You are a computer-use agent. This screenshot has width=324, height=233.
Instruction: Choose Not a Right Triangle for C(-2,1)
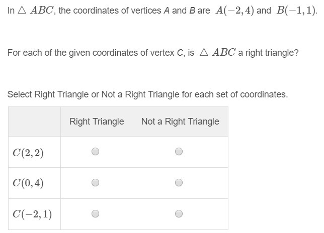179,214
